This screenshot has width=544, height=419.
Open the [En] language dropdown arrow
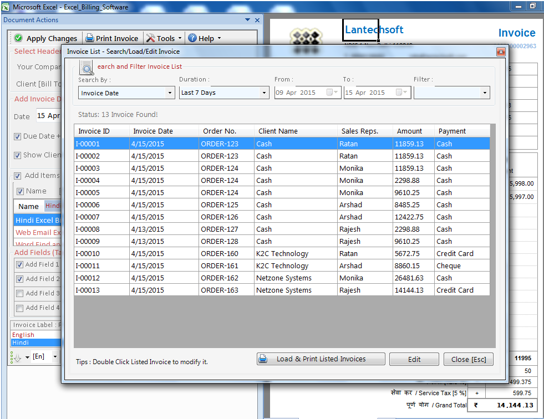coord(55,356)
